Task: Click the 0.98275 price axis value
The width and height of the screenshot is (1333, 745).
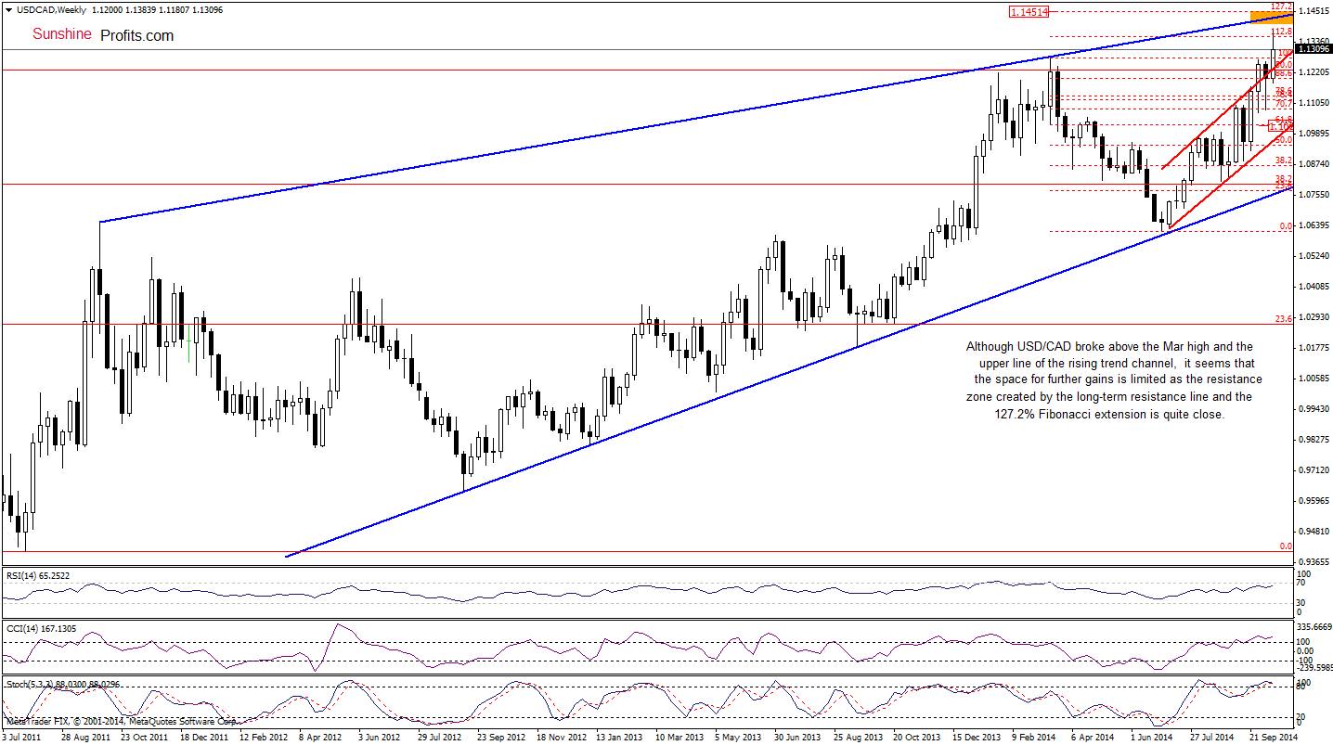Action: [x=1313, y=440]
